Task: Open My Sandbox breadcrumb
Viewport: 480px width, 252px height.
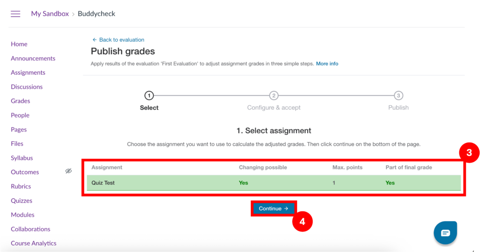Action: pyautogui.click(x=50, y=14)
